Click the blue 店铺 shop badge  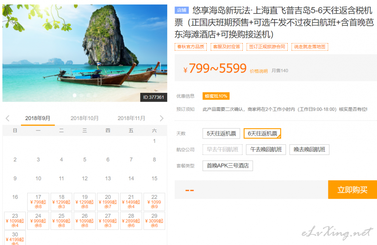click(182, 10)
